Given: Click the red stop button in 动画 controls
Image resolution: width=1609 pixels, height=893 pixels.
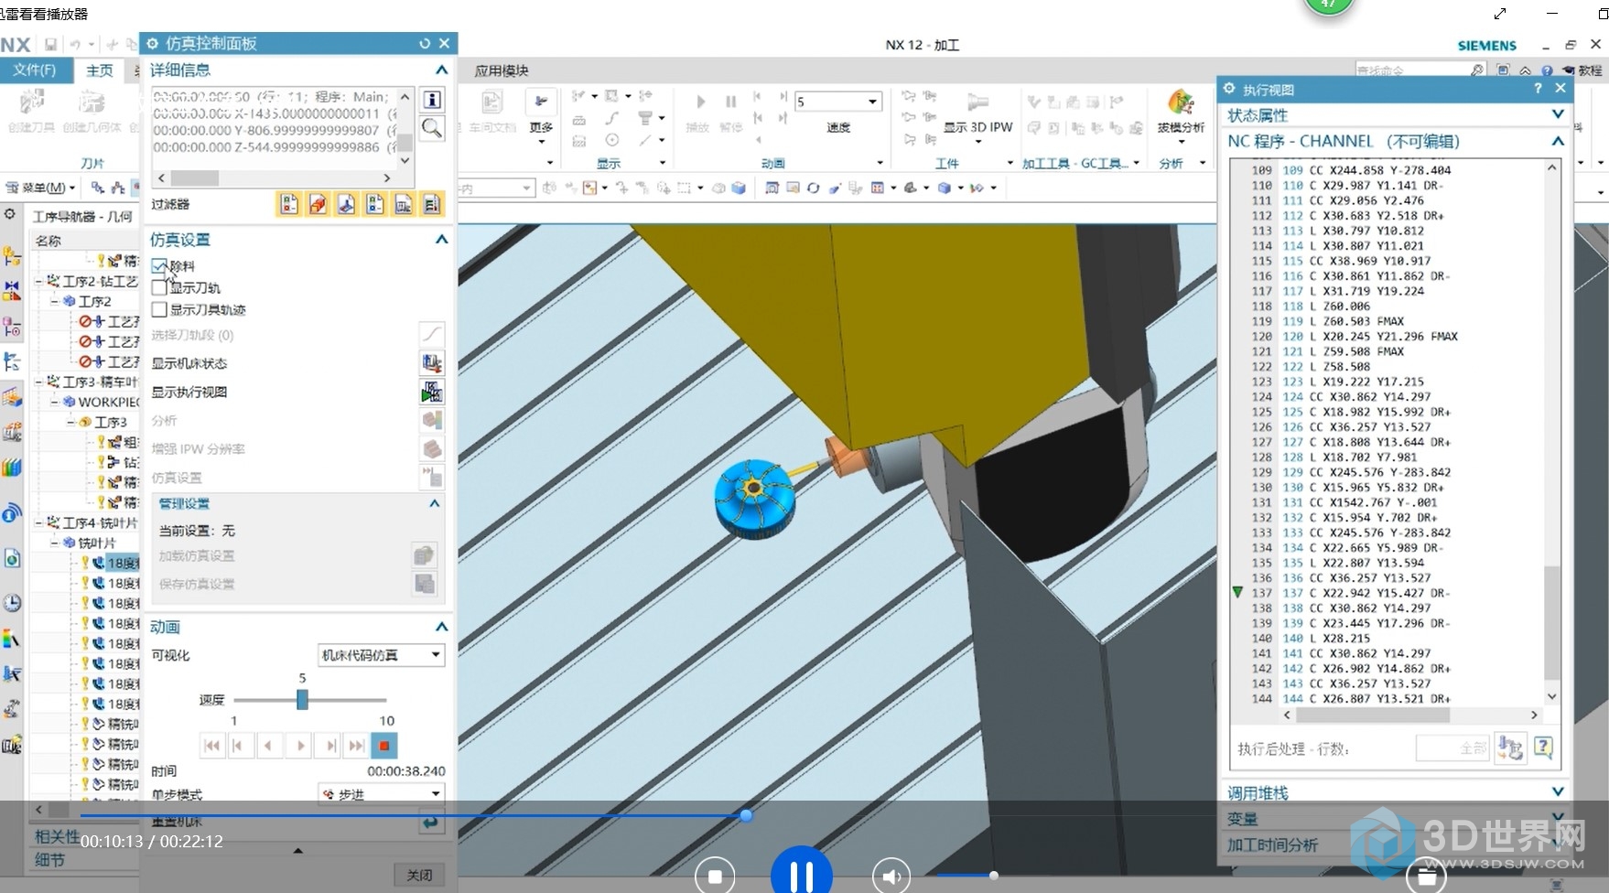Looking at the screenshot, I should (x=384, y=746).
